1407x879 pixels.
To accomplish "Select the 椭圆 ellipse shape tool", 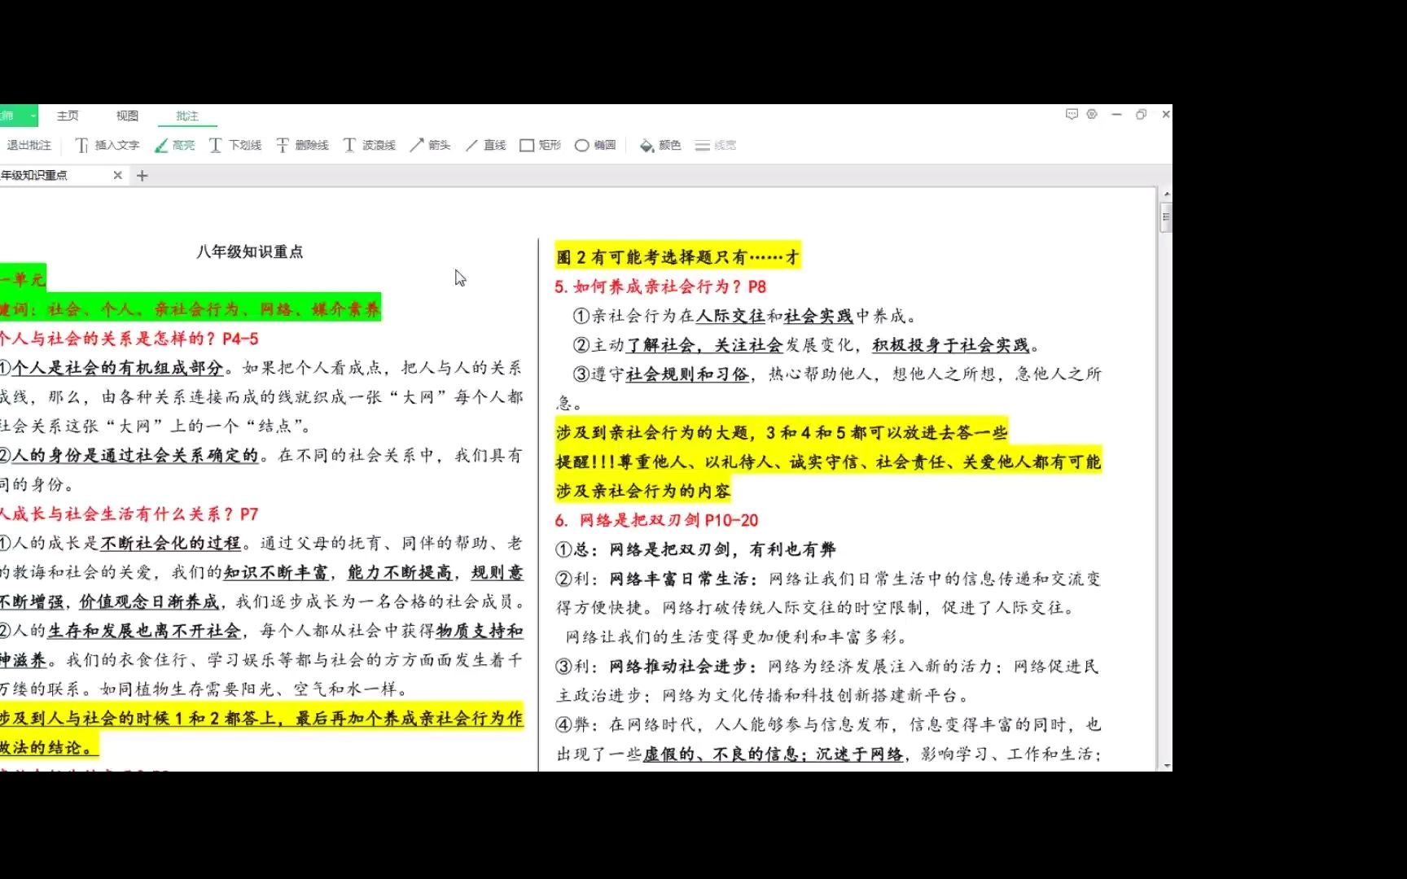I will [595, 145].
